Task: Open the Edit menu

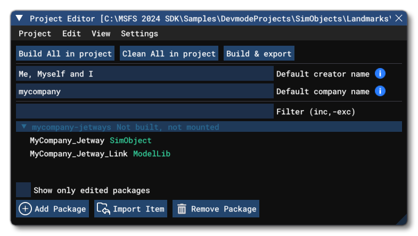Action: pos(71,33)
